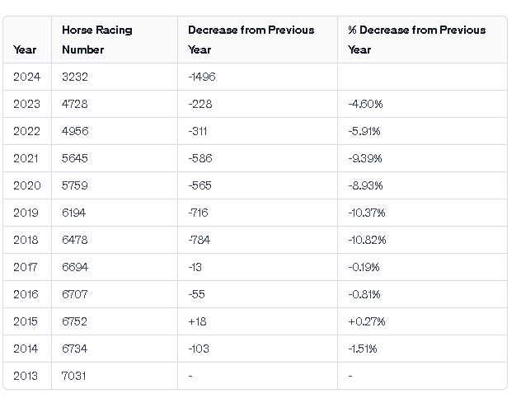Screen dimensions: 521x398
Task: Click the -565 decrease cell for 2020
Action: coord(199,185)
